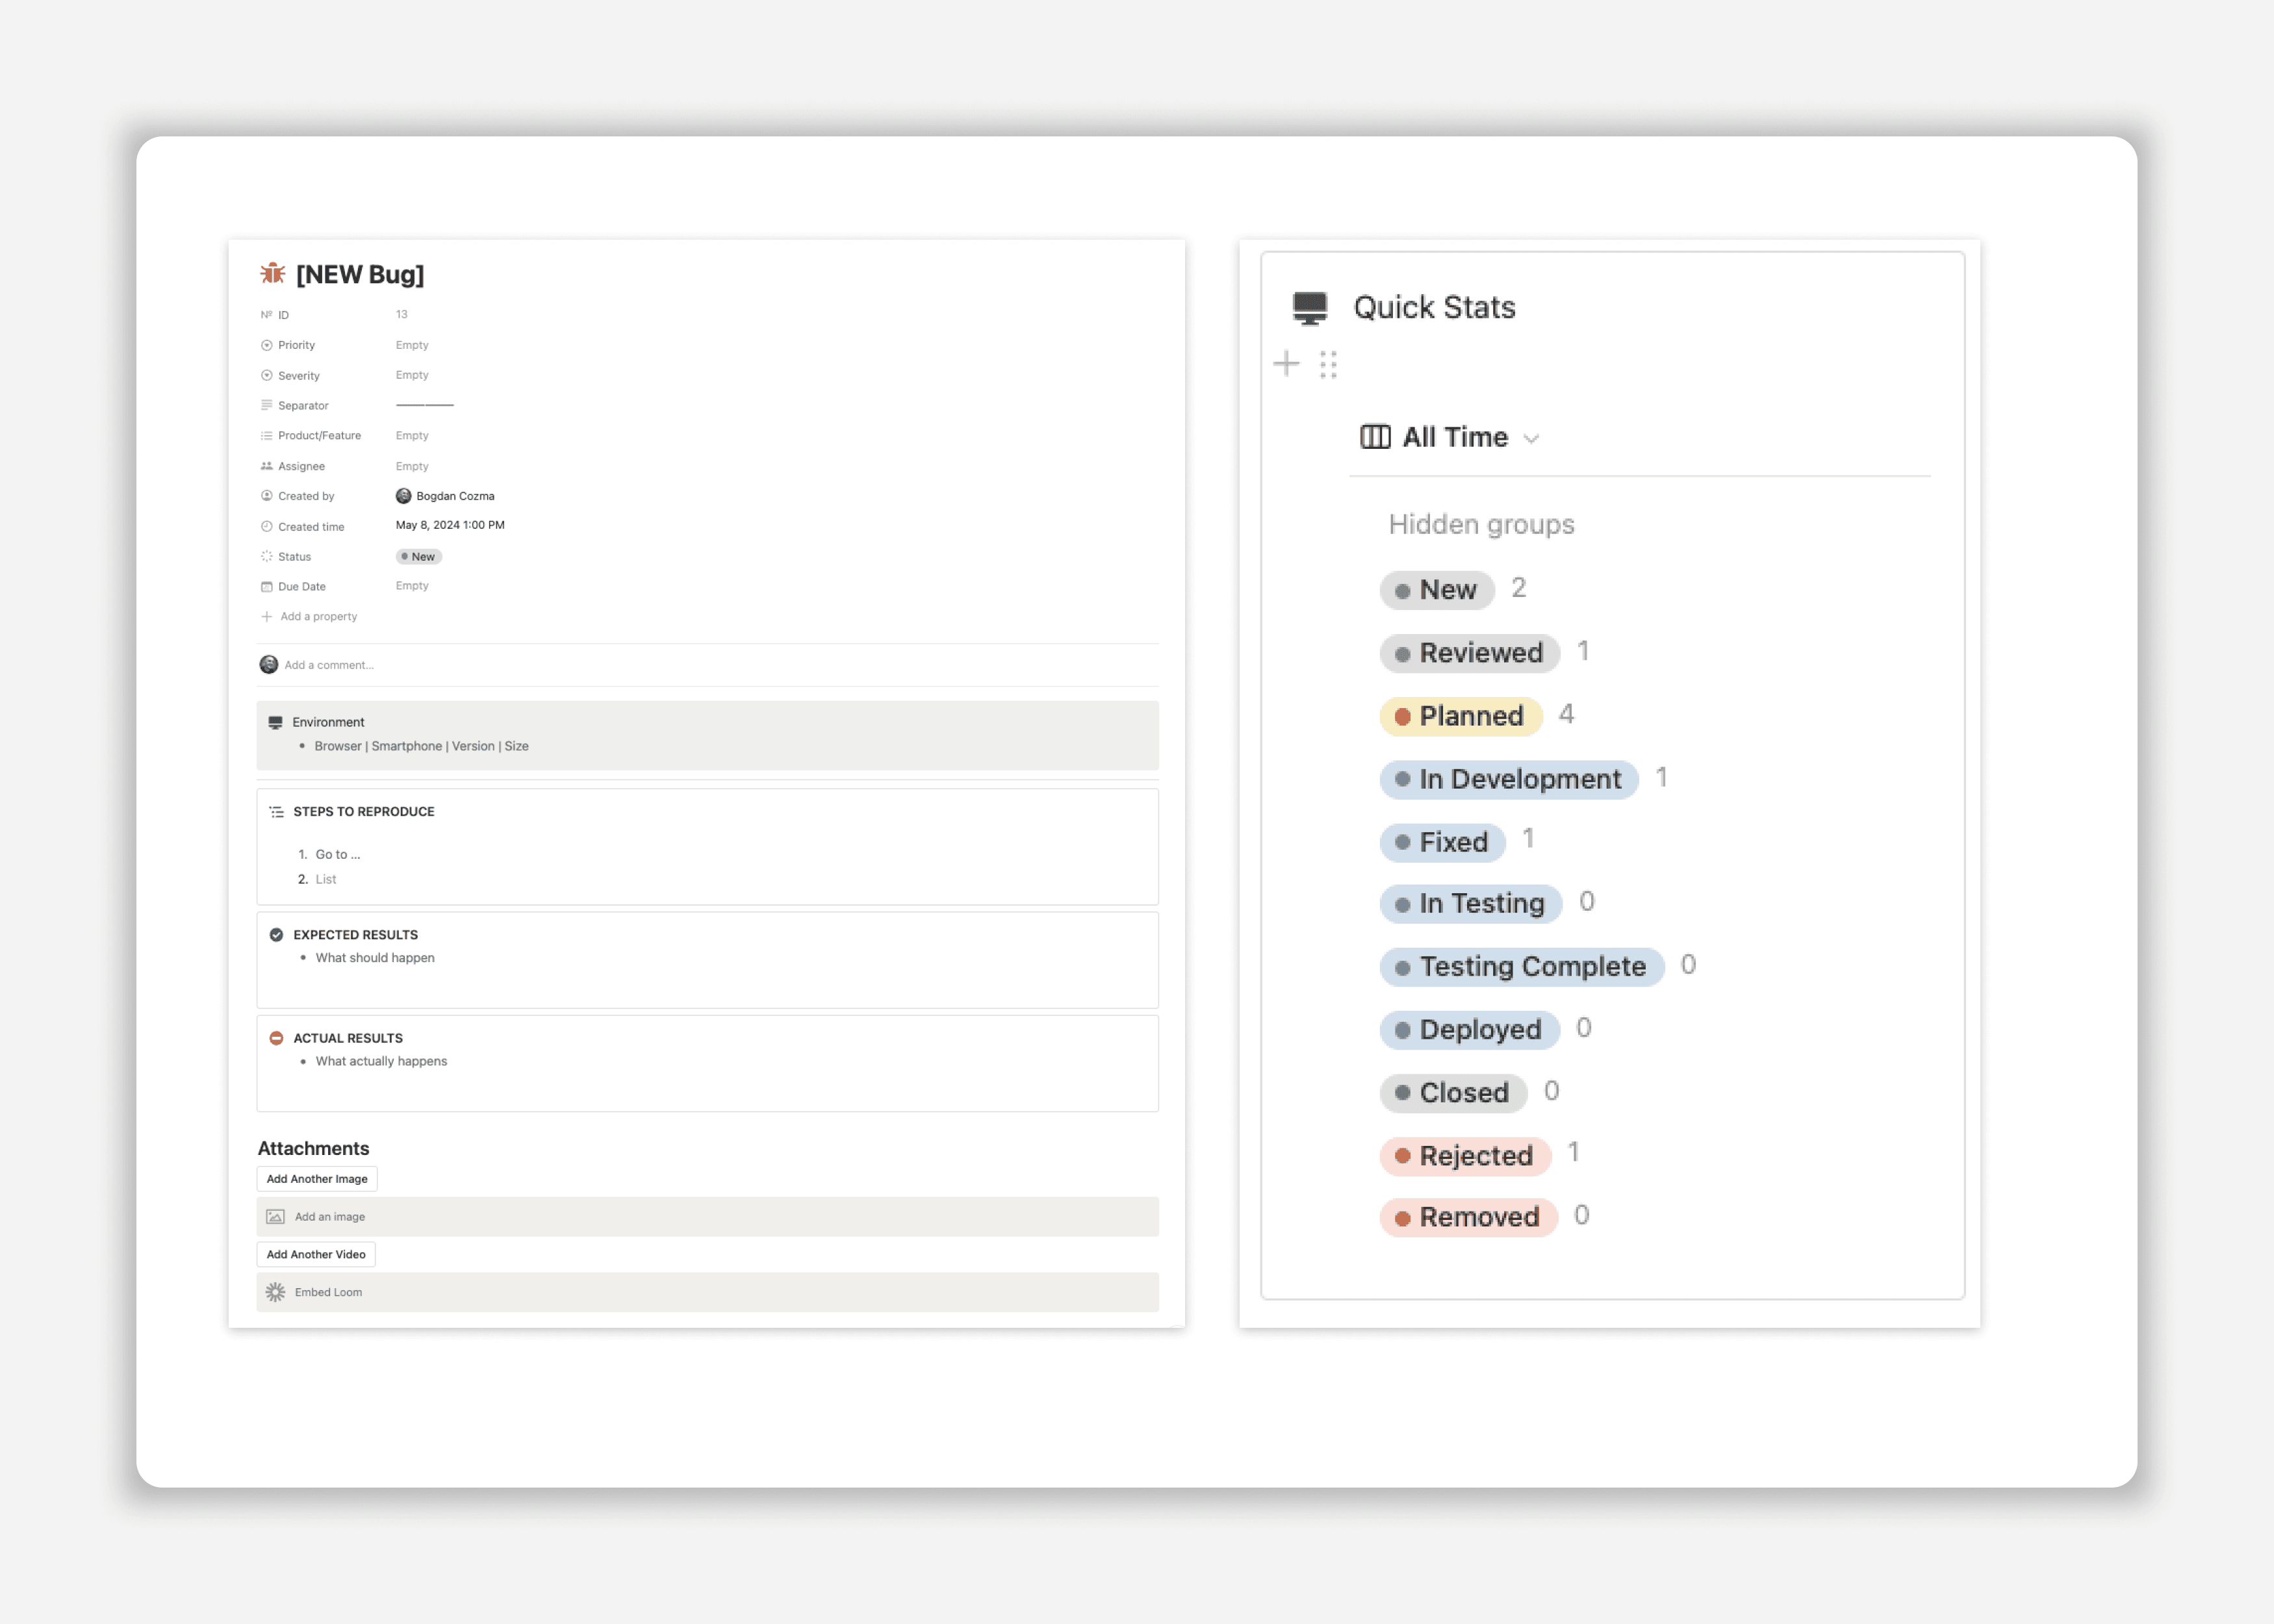Open the Priority property selector
2274x1624 pixels.
412,344
